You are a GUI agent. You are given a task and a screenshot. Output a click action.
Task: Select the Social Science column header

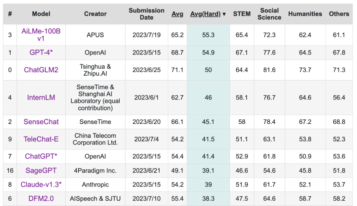click(x=269, y=14)
